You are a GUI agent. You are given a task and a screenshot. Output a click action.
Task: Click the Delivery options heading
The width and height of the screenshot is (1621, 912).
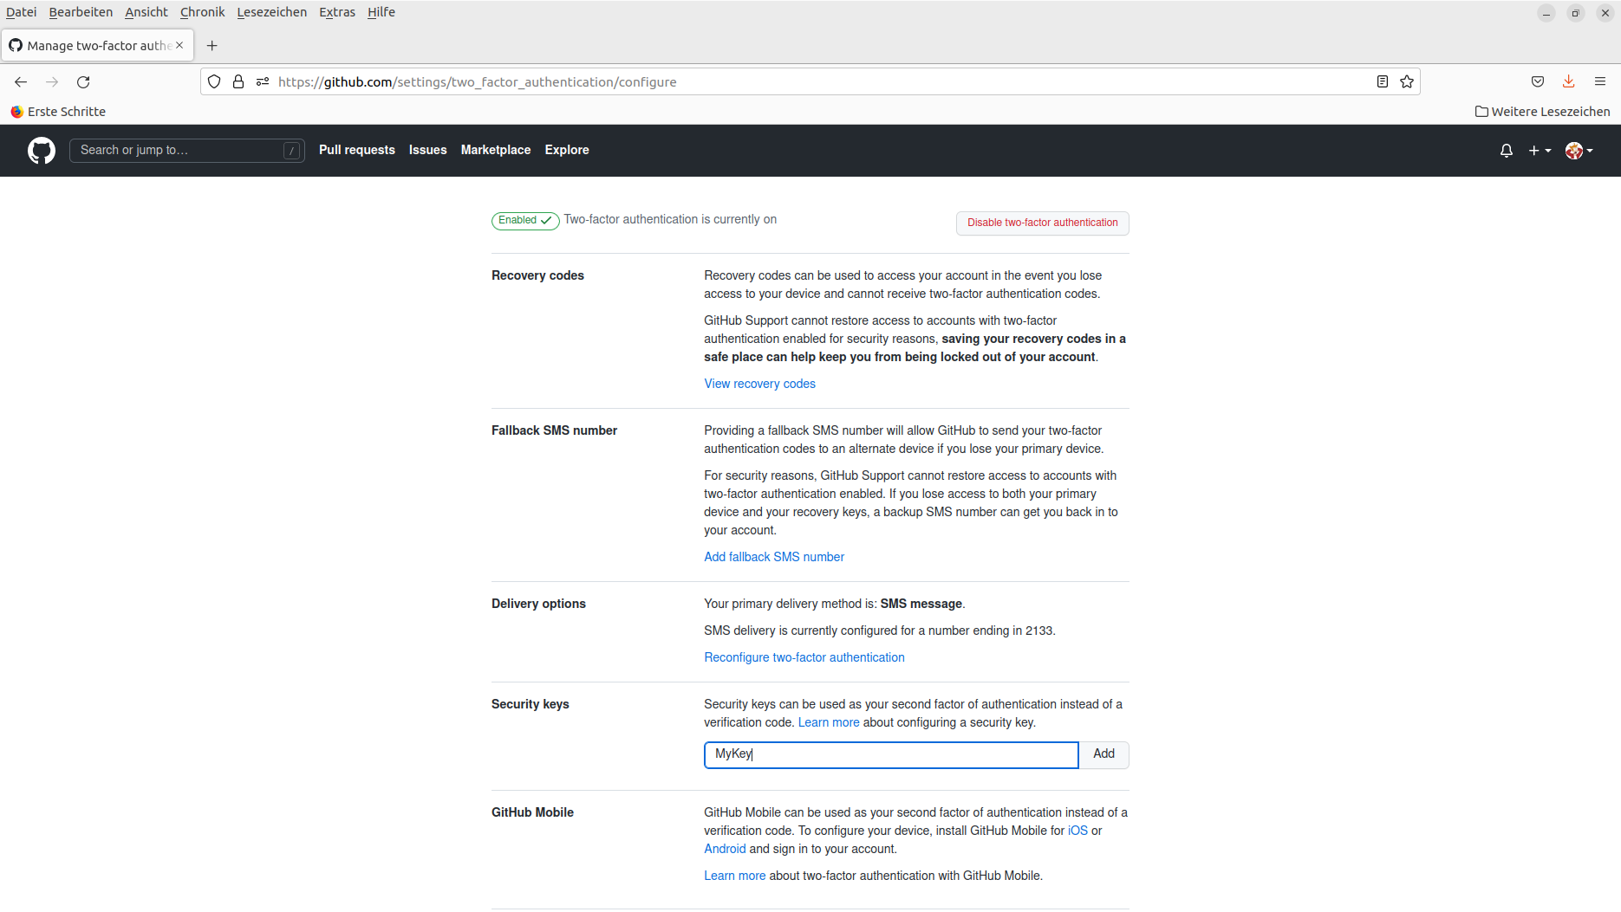[538, 604]
